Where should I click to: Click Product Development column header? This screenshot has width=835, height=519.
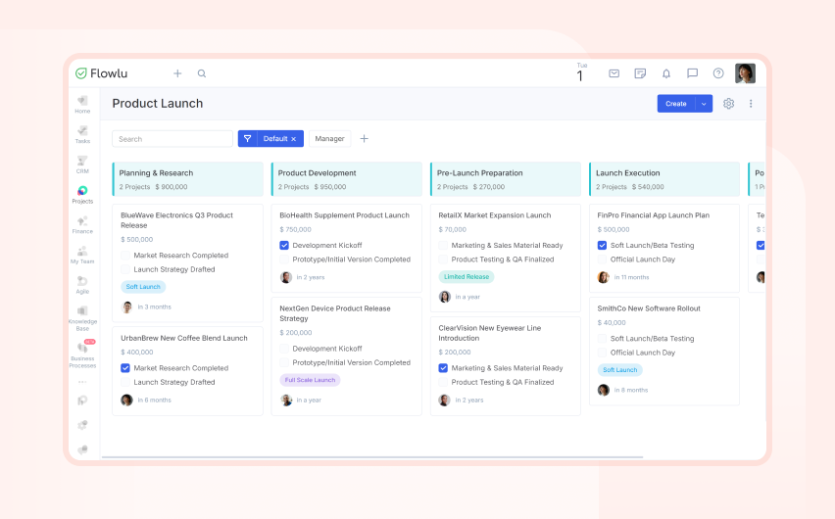(x=347, y=179)
